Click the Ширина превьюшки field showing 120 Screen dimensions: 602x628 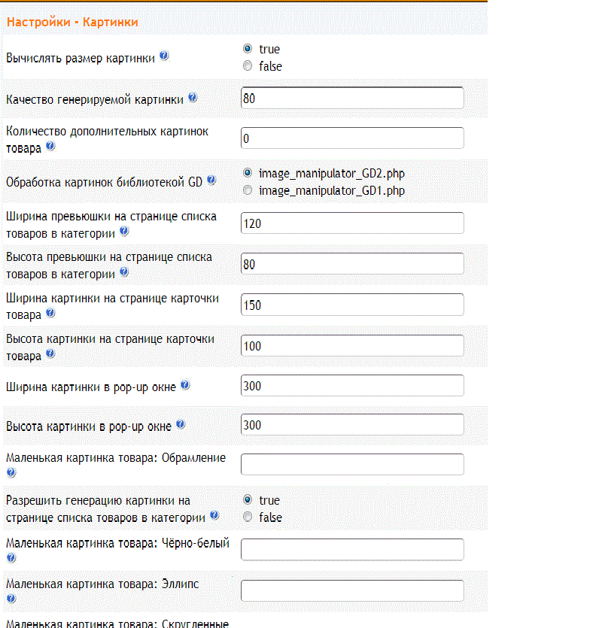pos(352,223)
